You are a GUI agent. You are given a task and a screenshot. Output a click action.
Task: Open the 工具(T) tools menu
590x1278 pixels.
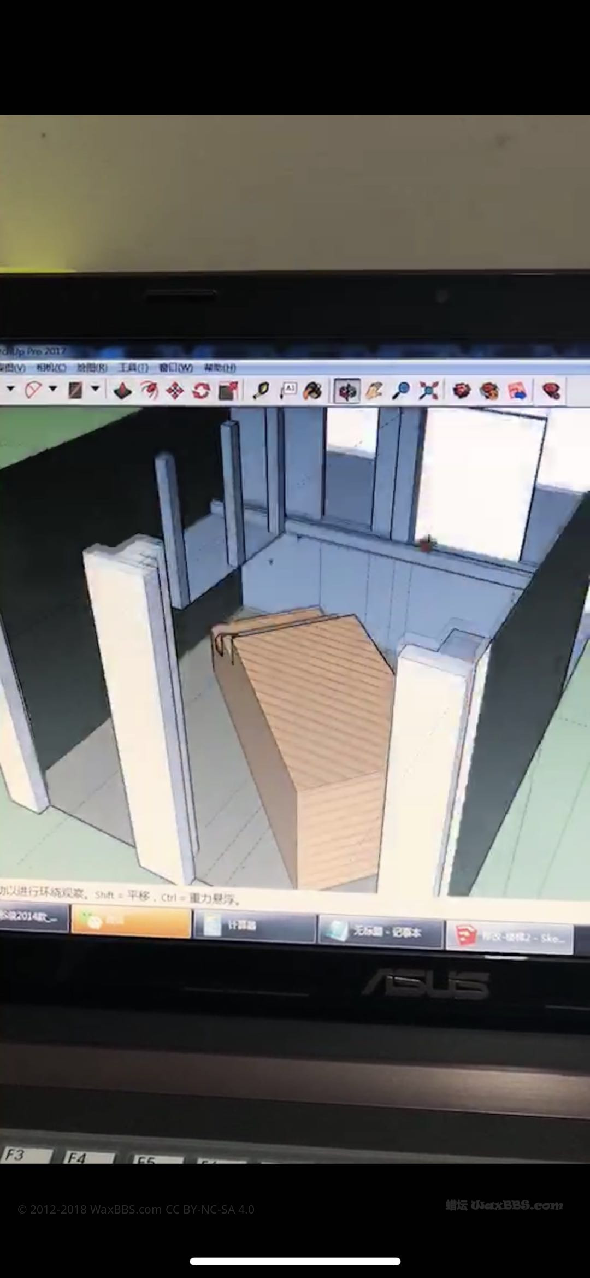pyautogui.click(x=134, y=368)
